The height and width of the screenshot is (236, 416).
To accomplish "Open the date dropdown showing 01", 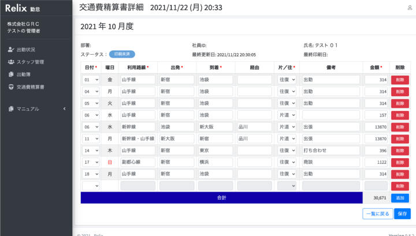I will point(91,80).
